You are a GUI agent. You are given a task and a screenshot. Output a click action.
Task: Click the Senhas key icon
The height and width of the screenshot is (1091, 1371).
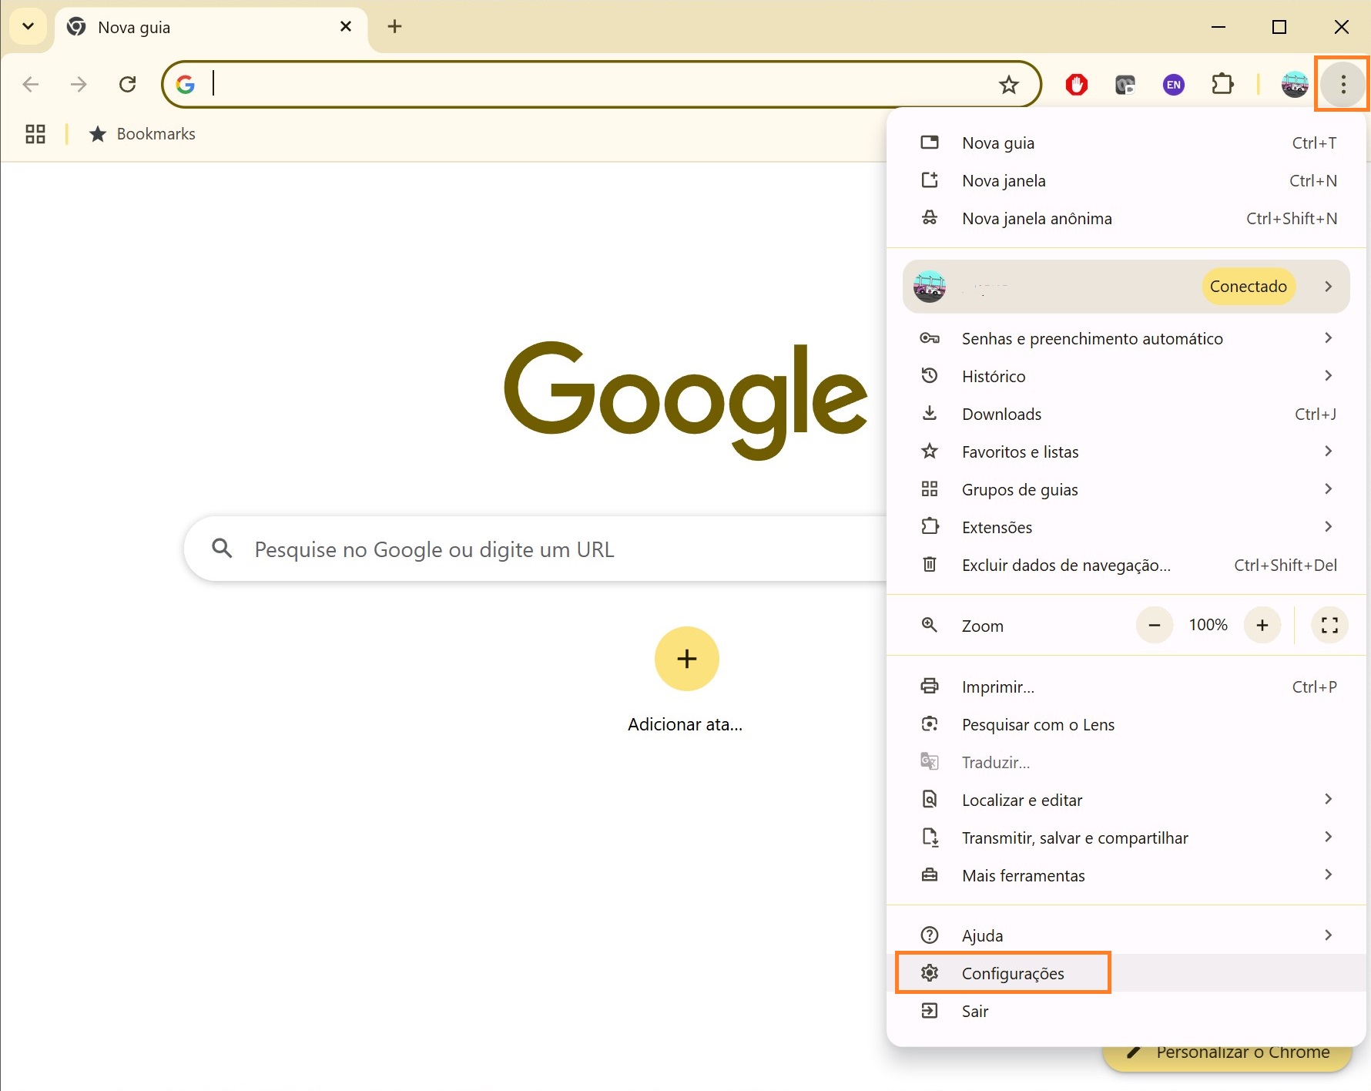[930, 338]
